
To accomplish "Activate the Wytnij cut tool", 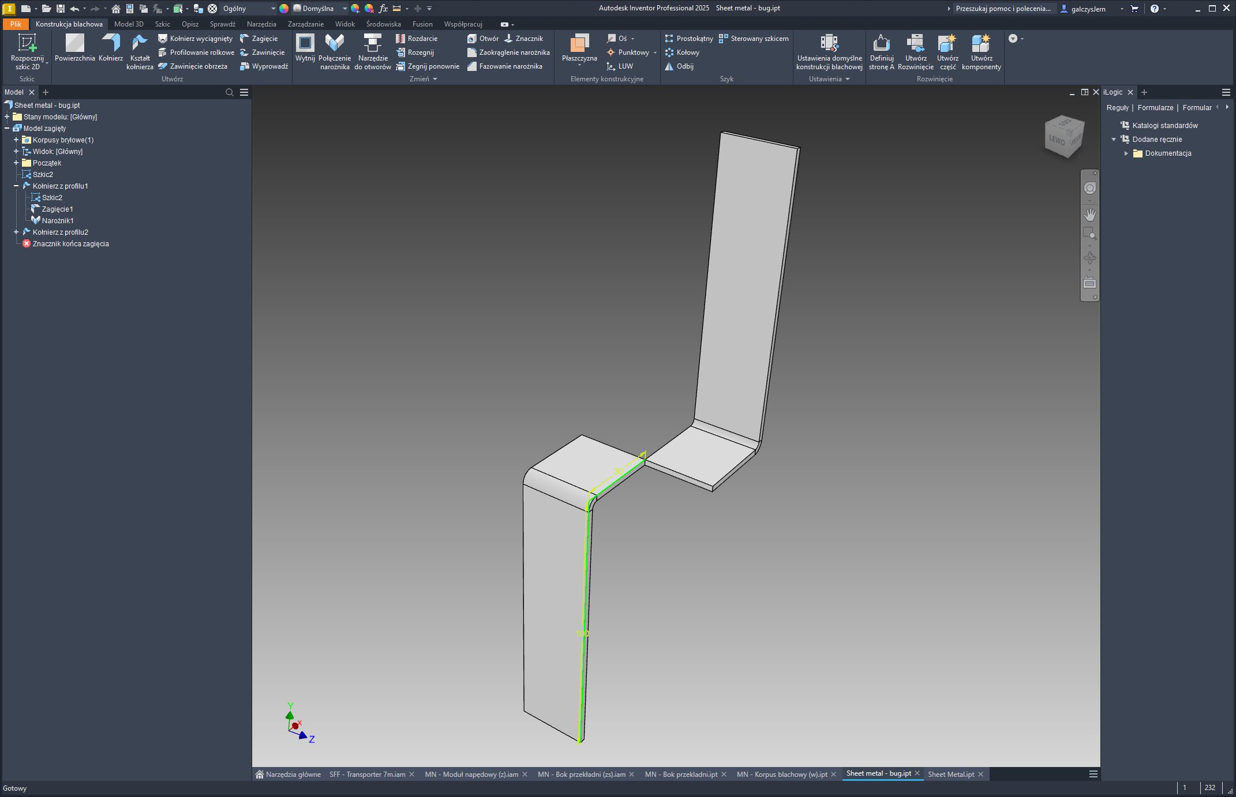I will coord(305,48).
